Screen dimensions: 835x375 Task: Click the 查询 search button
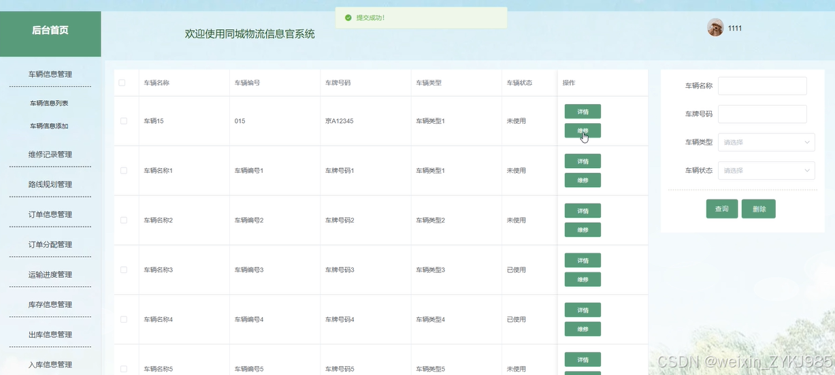(722, 209)
